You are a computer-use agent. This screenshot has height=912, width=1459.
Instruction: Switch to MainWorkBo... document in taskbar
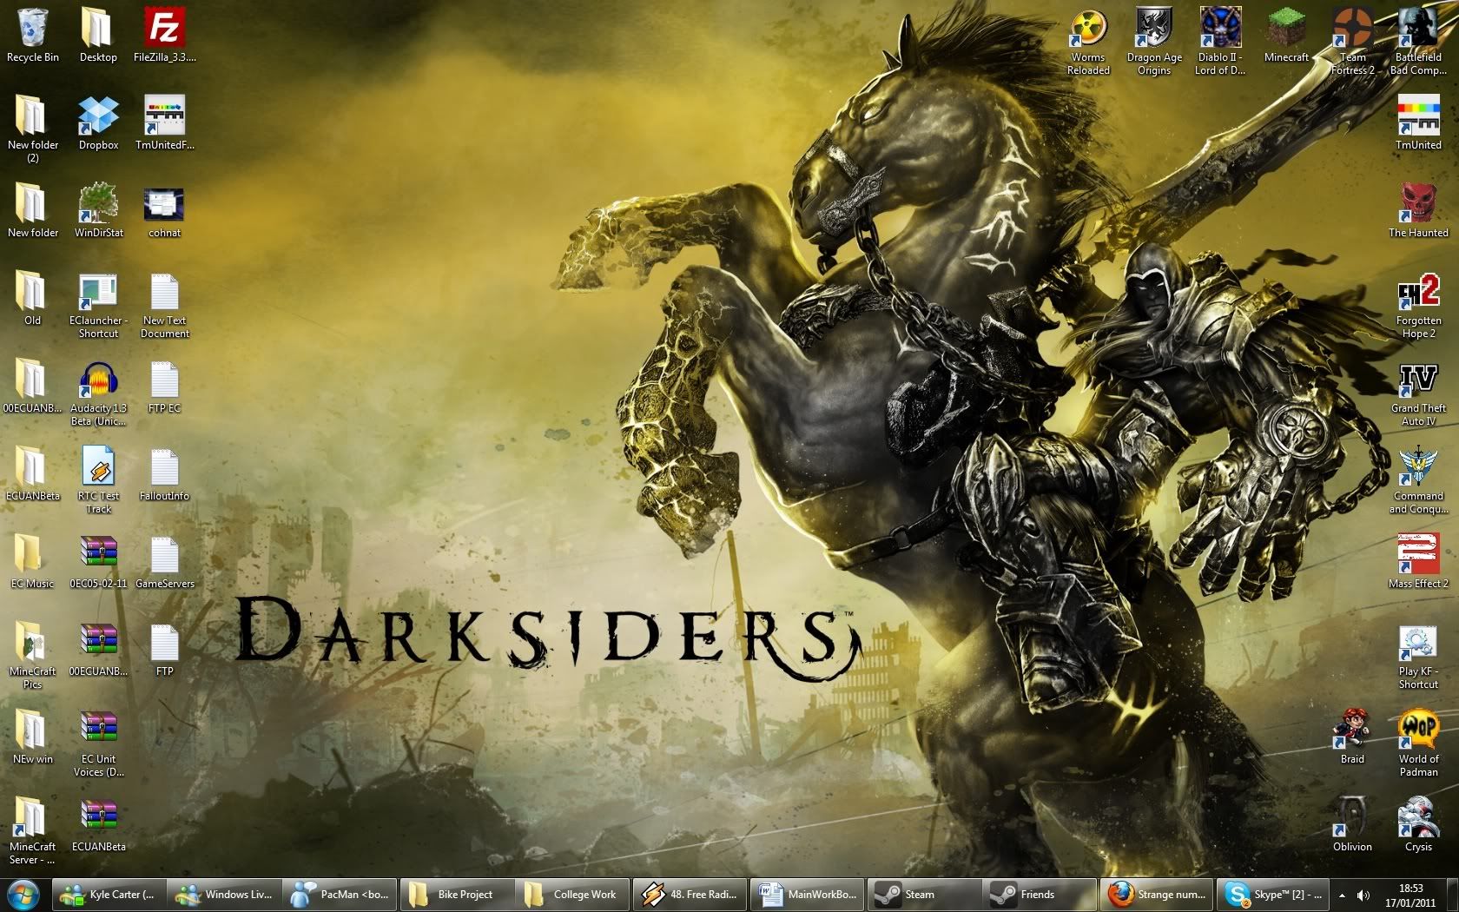click(x=808, y=894)
